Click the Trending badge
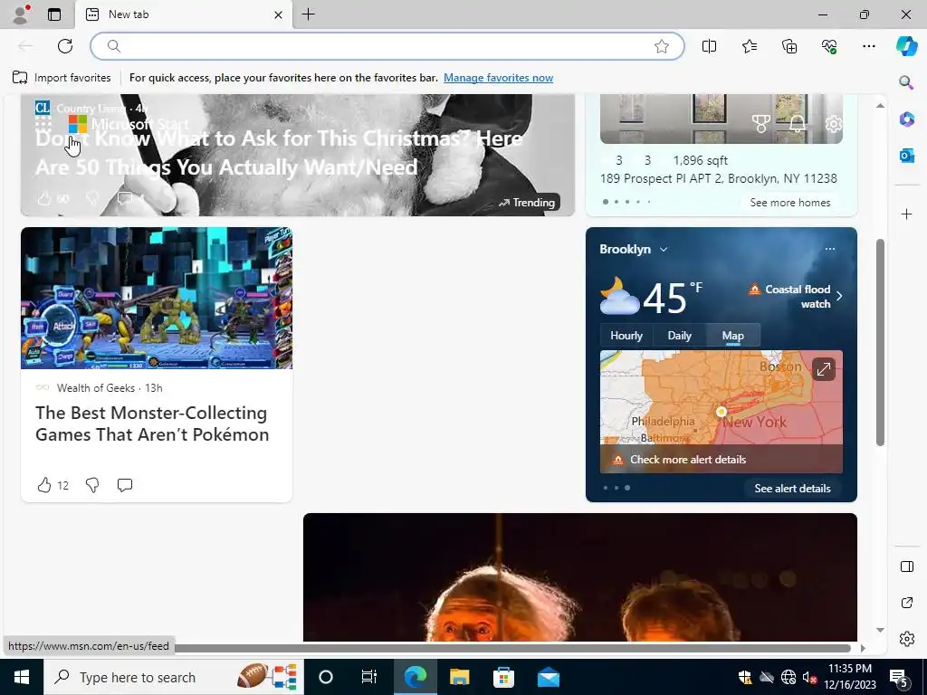 pyautogui.click(x=527, y=202)
